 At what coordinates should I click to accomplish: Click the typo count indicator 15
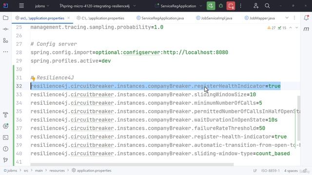[x=282, y=28]
